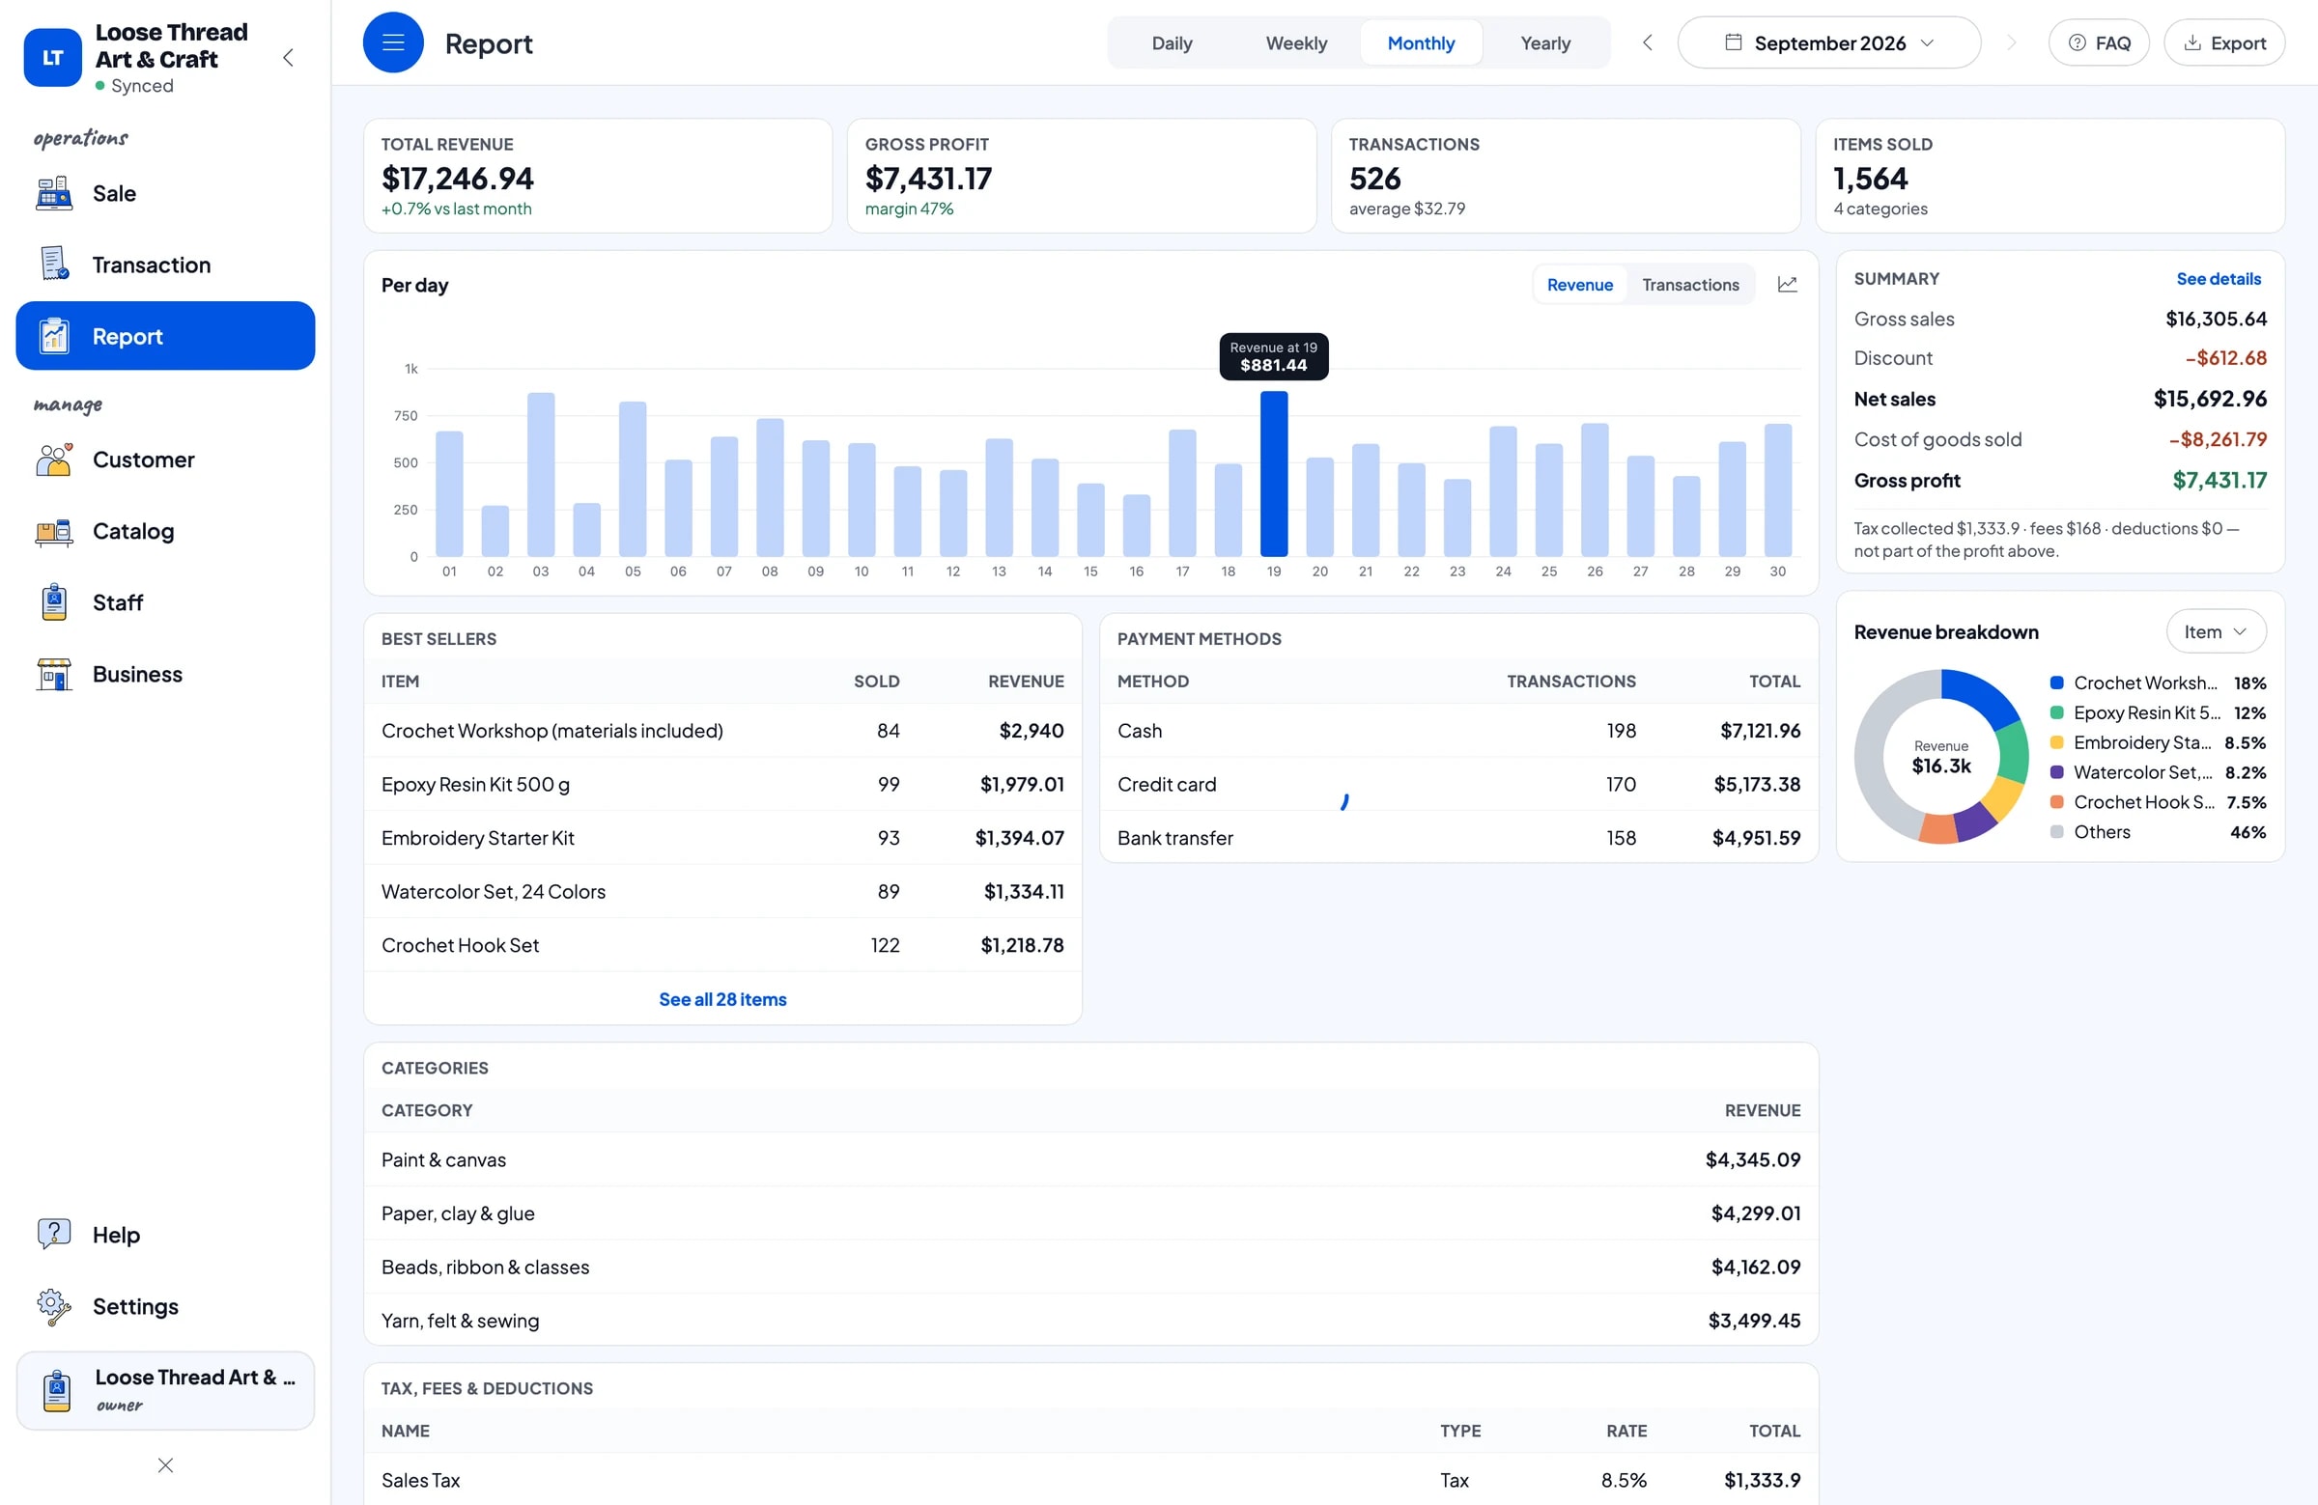Open the owner account card
This screenshot has height=1505, width=2318.
tap(165, 1390)
